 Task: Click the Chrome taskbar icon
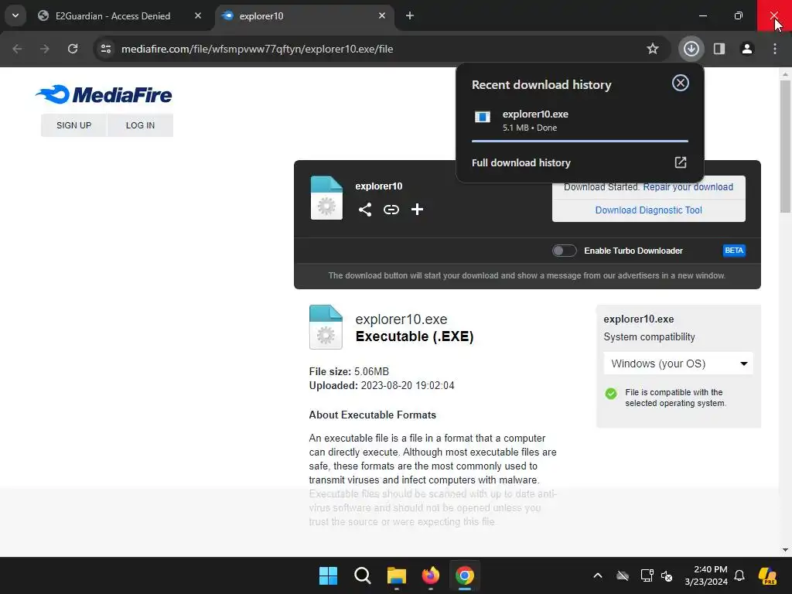click(465, 575)
